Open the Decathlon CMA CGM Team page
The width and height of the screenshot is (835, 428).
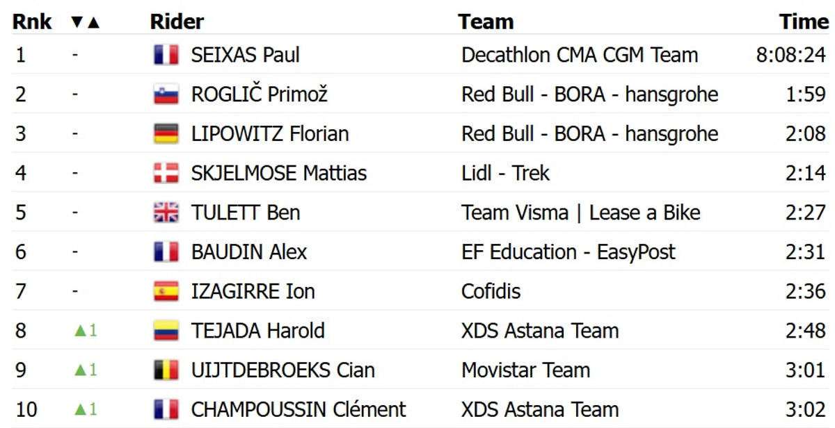[579, 55]
